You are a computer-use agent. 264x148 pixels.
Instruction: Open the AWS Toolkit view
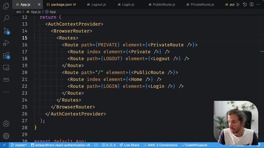(6, 79)
